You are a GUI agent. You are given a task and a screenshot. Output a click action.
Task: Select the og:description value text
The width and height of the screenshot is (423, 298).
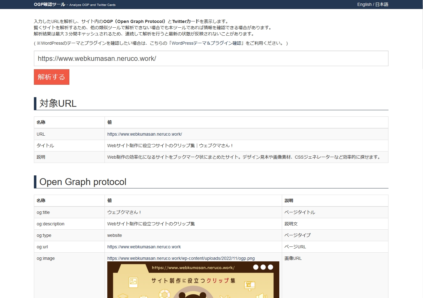tap(151, 224)
